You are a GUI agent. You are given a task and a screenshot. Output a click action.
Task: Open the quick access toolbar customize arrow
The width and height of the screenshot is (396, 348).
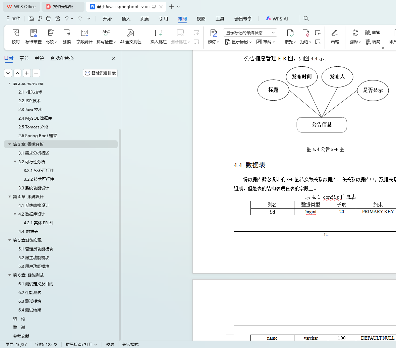pyautogui.click(x=89, y=18)
